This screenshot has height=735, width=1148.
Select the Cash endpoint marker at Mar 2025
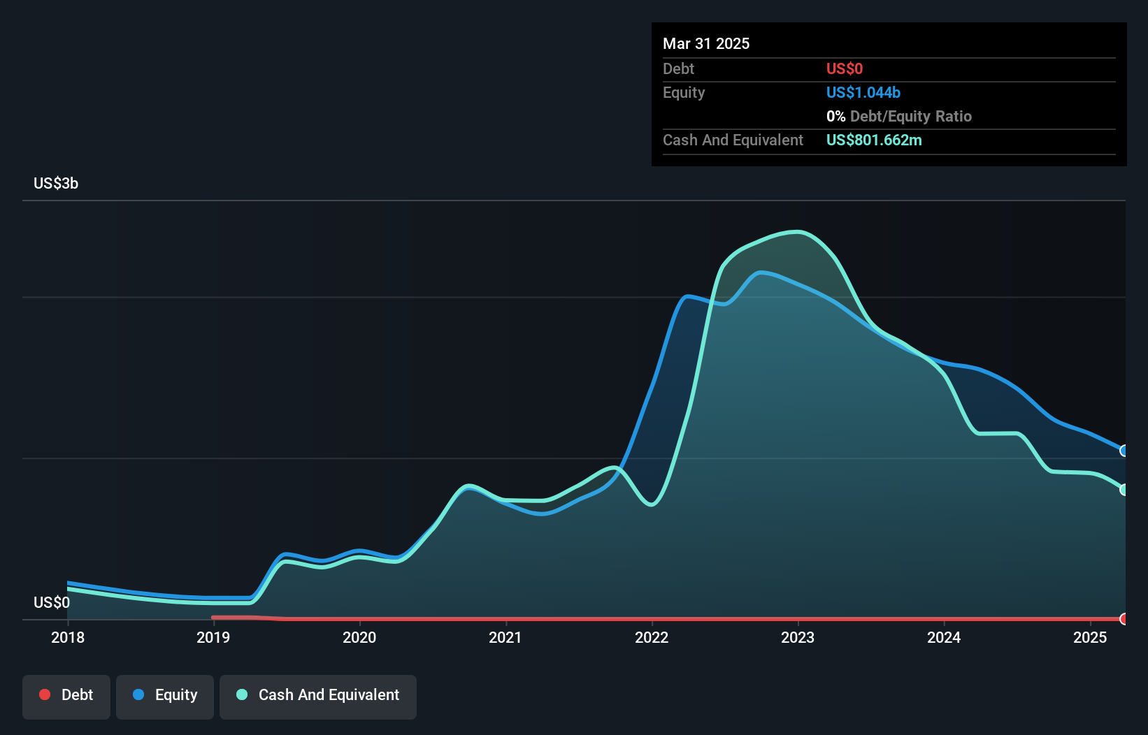coord(1124,490)
